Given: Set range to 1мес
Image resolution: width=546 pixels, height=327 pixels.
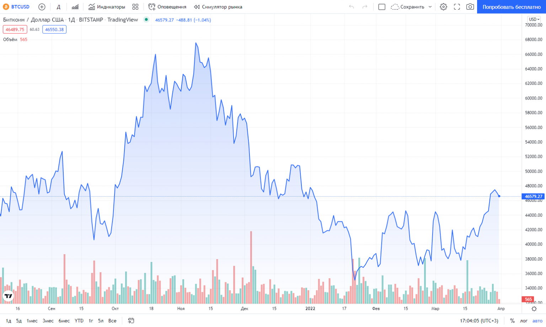Looking at the screenshot, I should coord(32,321).
